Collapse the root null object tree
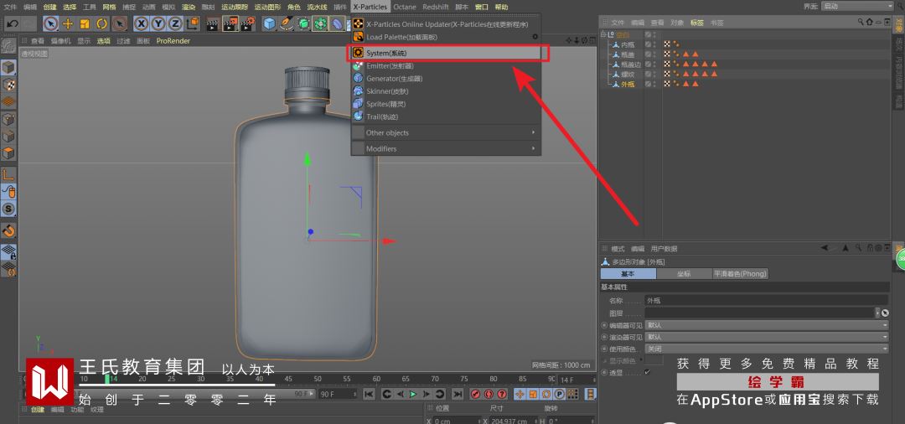The width and height of the screenshot is (905, 424). click(603, 34)
